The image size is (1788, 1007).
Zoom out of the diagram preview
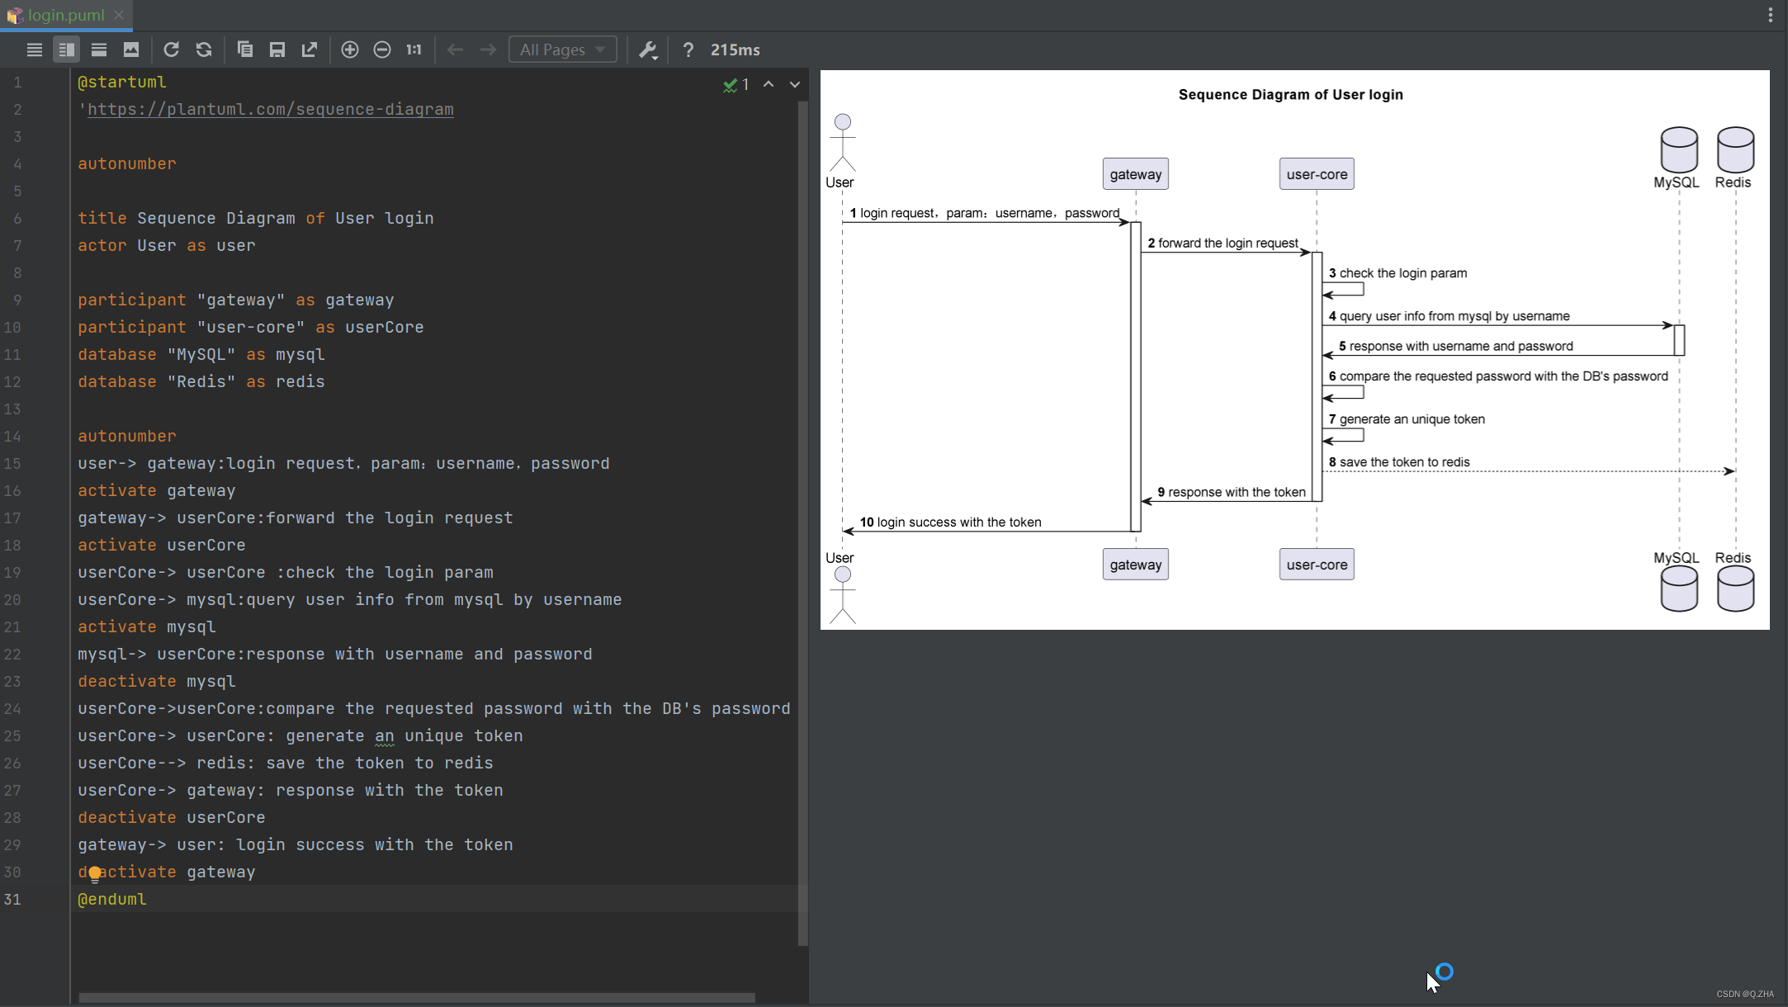382,50
